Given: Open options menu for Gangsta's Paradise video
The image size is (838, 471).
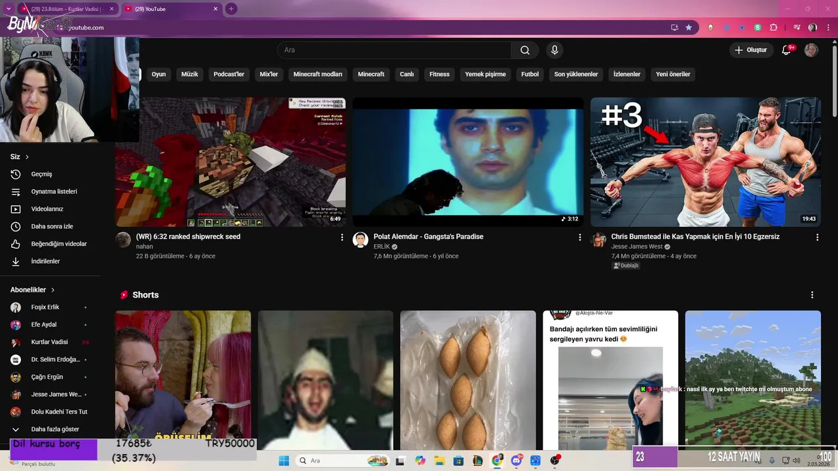Looking at the screenshot, I should coord(579,237).
